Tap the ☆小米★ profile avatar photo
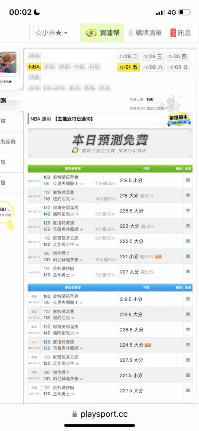This screenshot has height=431, width=199. point(8,62)
